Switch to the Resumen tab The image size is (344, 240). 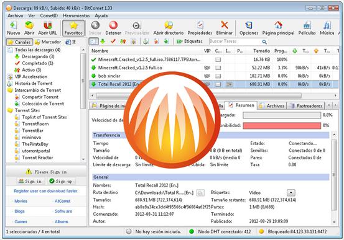pyautogui.click(x=241, y=105)
